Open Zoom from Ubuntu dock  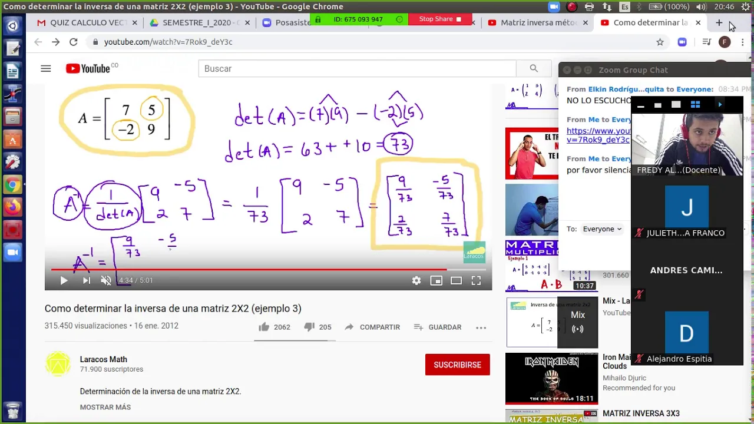click(12, 252)
